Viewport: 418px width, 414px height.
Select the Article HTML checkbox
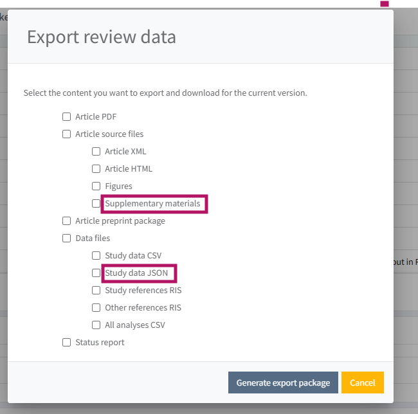(96, 169)
